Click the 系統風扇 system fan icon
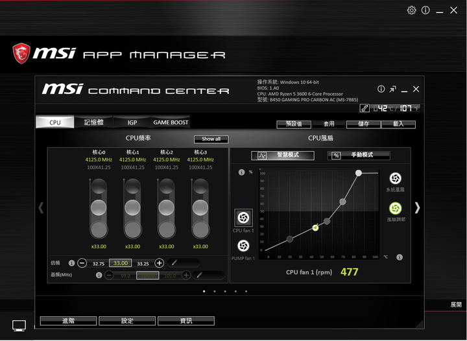Image resolution: width=467 pixels, height=341 pixels. (x=395, y=178)
